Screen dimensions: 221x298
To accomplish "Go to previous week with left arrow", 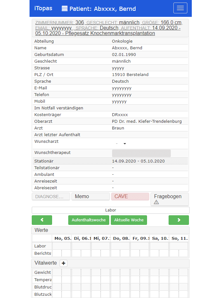I will tap(42, 220).
